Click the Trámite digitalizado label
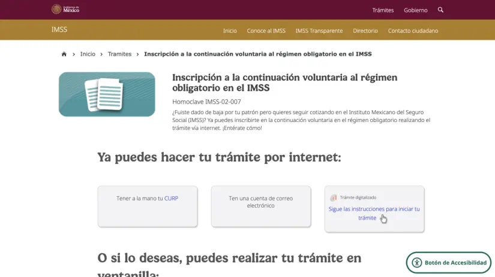The height and width of the screenshot is (277, 495). click(x=358, y=197)
